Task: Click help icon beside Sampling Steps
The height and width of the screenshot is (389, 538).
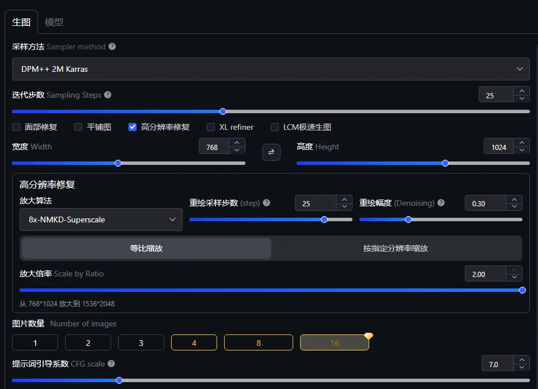Action: point(108,95)
